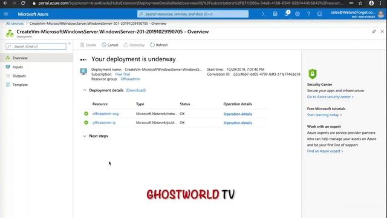Click the password key icon in address bar
The height and width of the screenshot is (218, 387).
pyautogui.click(x=351, y=3)
